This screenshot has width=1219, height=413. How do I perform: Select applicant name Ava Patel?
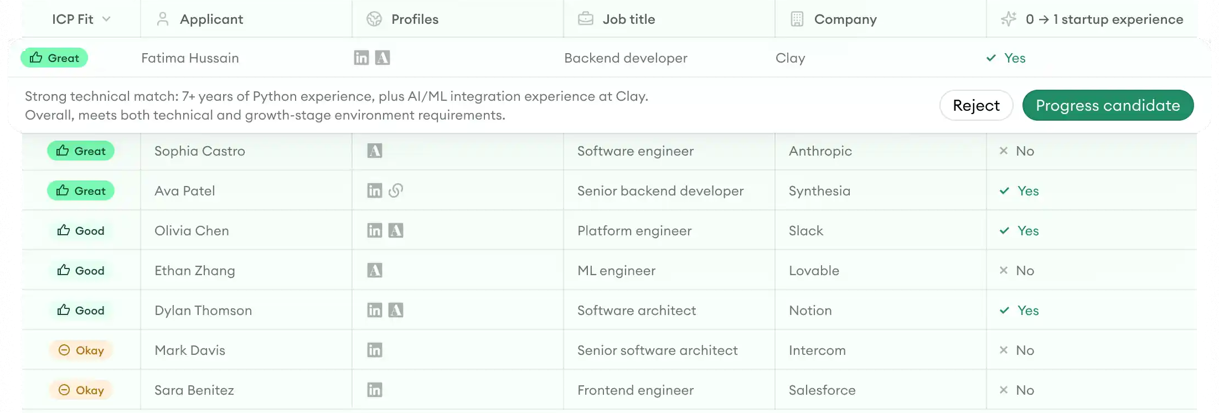pos(185,190)
